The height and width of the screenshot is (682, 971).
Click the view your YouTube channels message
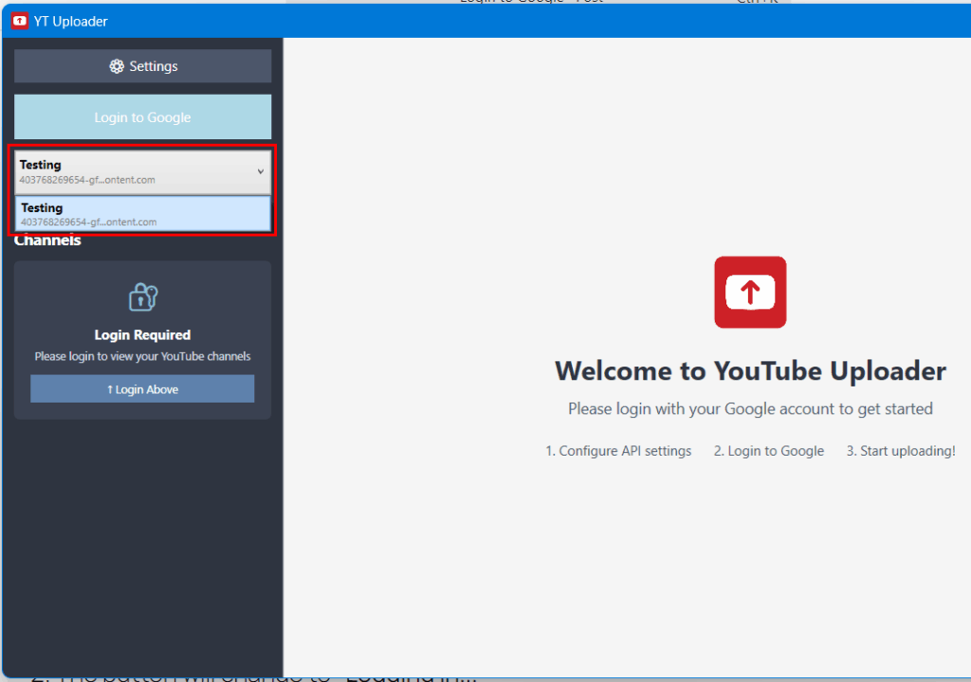pos(142,356)
